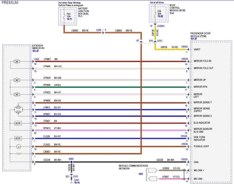Select wire label VPM38 BN-GN
The height and width of the screenshot is (184, 234).
coord(52,101)
